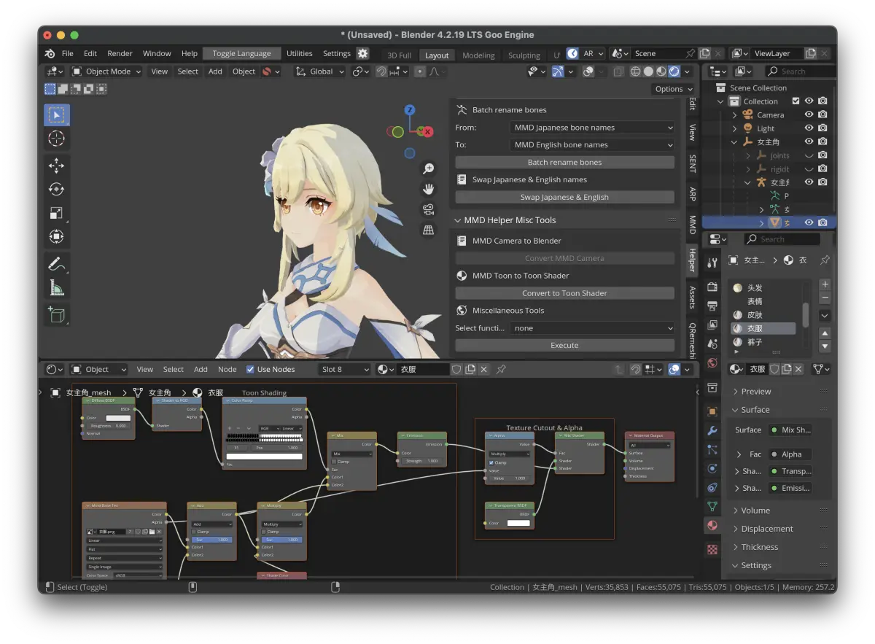Open the From bone names dropdown
Screen dimensions: 875x644
(x=591, y=128)
